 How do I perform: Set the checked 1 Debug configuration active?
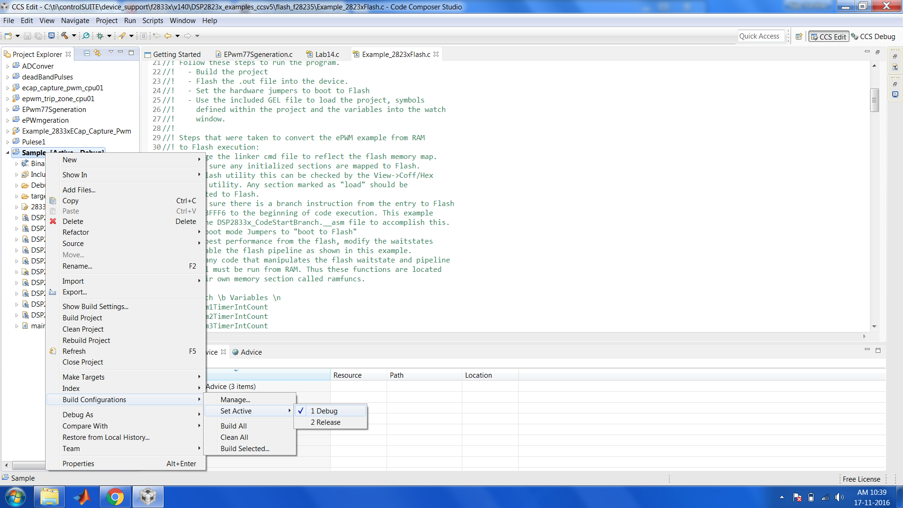324,411
